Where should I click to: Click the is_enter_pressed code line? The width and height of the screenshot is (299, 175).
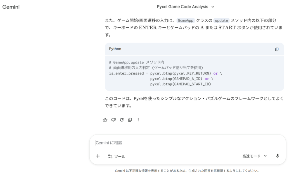[x=165, y=73]
